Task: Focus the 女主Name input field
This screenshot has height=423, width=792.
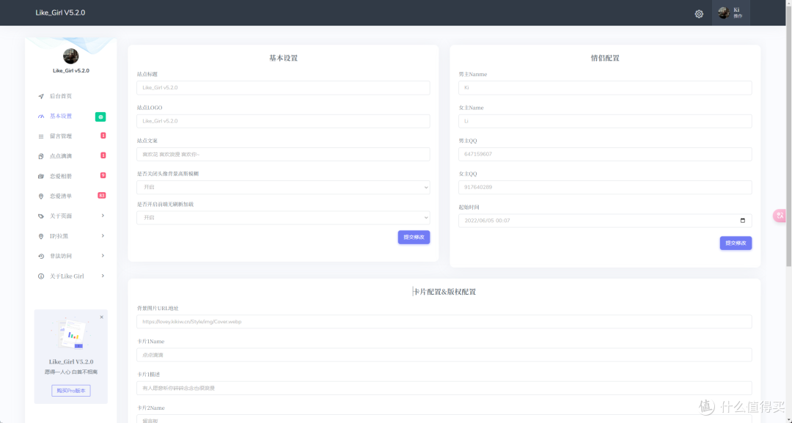Action: (x=605, y=121)
